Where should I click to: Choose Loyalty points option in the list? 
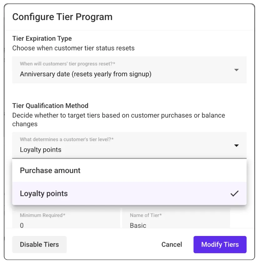[44, 194]
